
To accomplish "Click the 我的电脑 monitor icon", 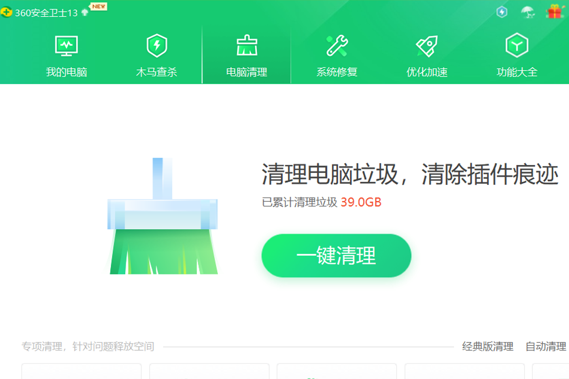I will click(67, 46).
